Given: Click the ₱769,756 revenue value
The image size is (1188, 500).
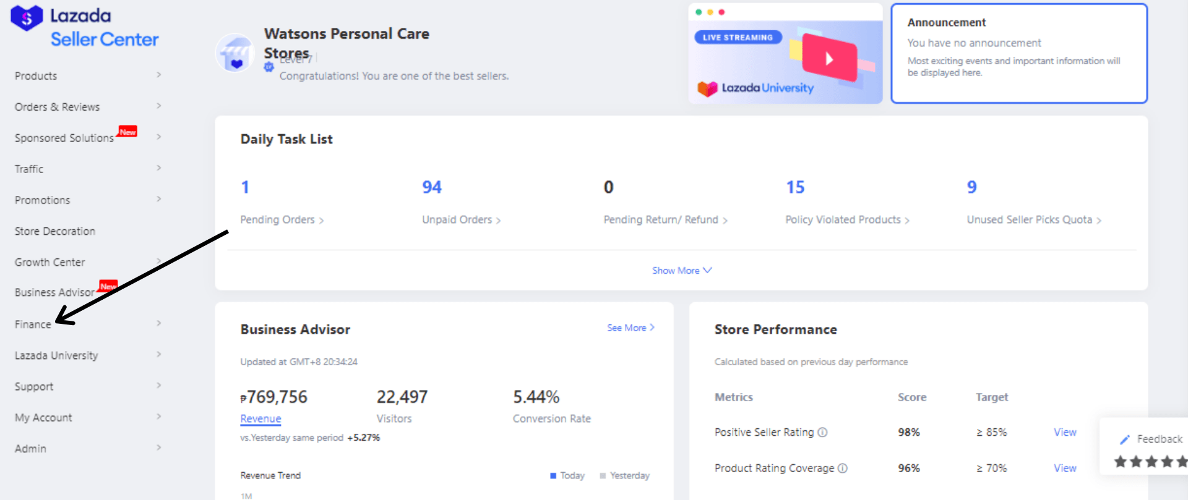Looking at the screenshot, I should tap(274, 397).
